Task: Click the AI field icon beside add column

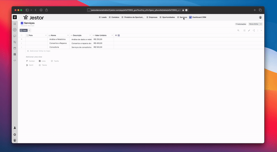Action: coord(119,35)
